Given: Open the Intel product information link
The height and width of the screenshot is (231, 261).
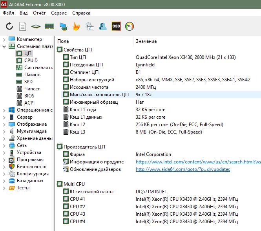Looking at the screenshot, I should pos(198,162).
